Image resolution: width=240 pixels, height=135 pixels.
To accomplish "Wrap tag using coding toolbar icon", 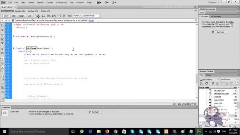I will (x=2, y=84).
